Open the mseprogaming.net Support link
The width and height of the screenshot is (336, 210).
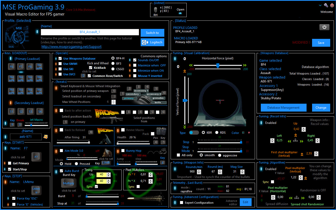point(72,46)
